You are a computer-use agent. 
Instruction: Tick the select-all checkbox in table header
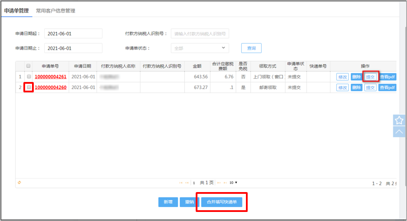point(29,66)
